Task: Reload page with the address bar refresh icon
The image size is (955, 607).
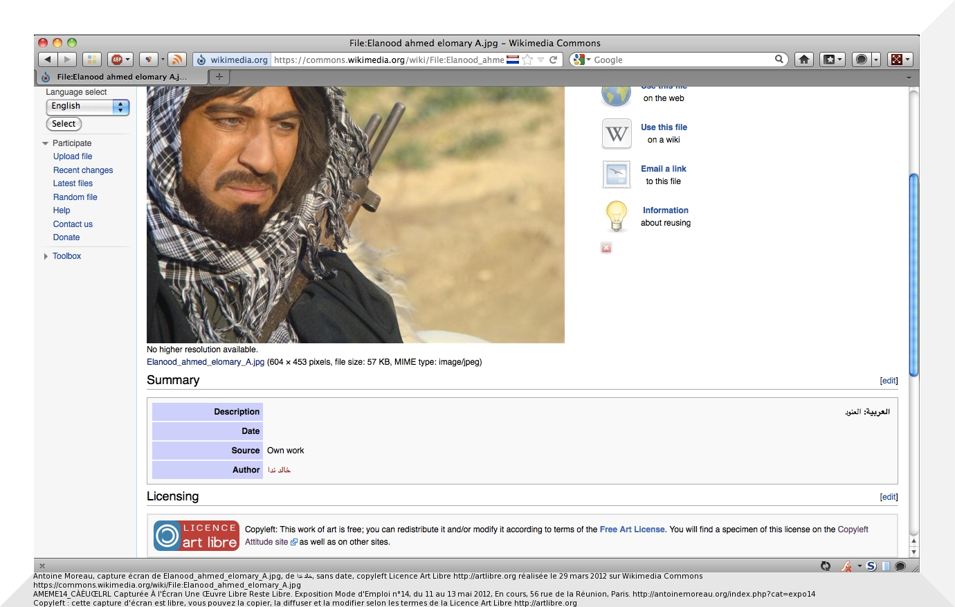Action: pos(554,60)
